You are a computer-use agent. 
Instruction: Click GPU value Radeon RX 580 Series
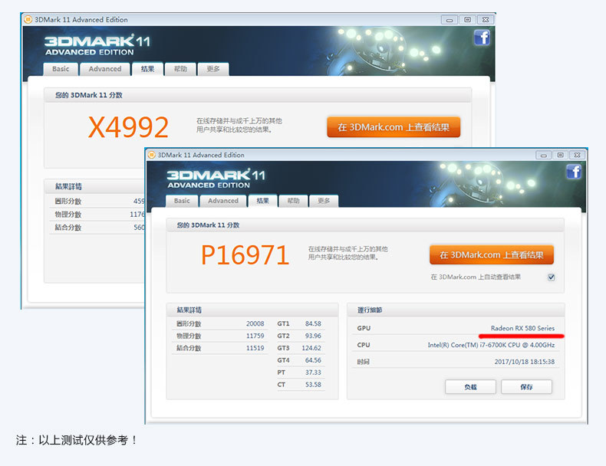[522, 328]
